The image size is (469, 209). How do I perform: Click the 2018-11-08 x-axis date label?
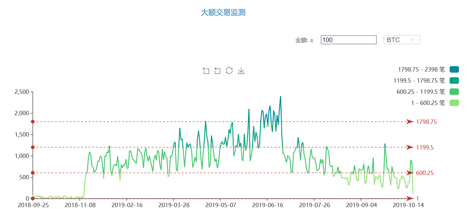point(80,205)
